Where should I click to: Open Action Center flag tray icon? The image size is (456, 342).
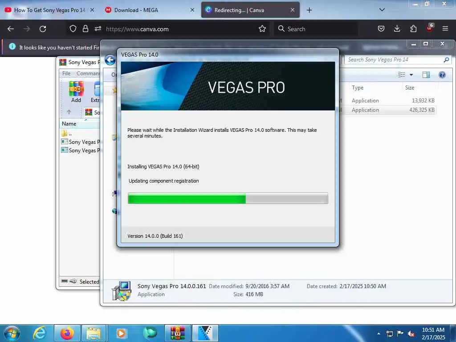(400, 334)
